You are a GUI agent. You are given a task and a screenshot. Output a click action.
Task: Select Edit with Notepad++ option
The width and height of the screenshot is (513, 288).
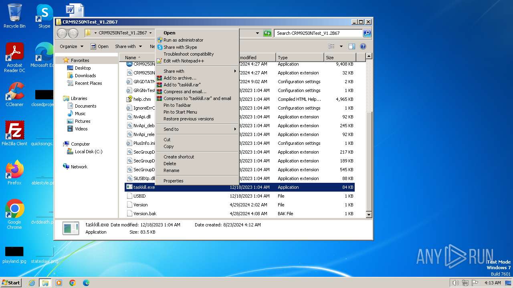[x=184, y=61]
